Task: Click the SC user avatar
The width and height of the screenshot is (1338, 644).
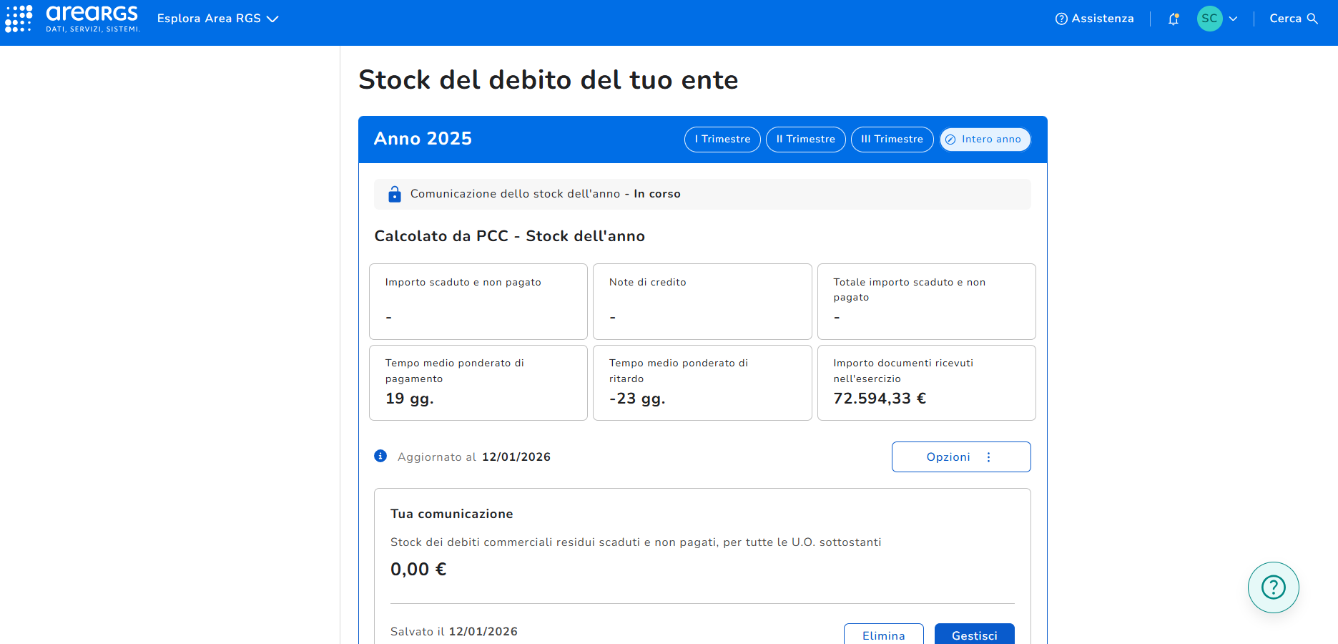Action: point(1209,19)
